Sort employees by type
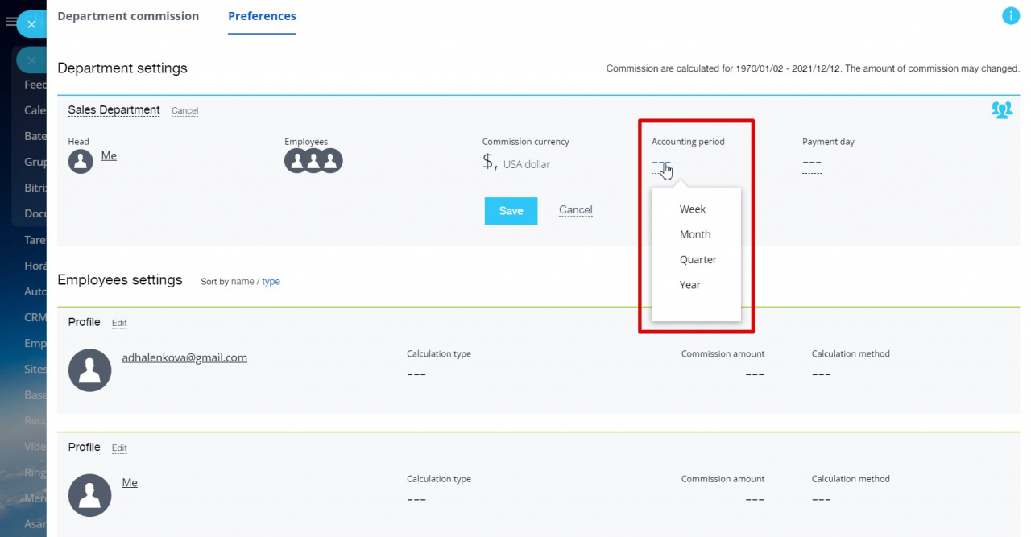Viewport: 1031px width, 537px height. (x=271, y=282)
